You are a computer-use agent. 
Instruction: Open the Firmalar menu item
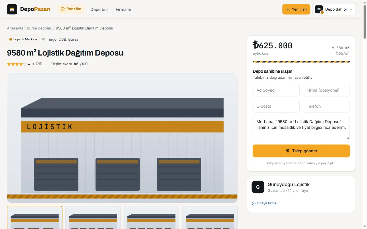pyautogui.click(x=123, y=9)
